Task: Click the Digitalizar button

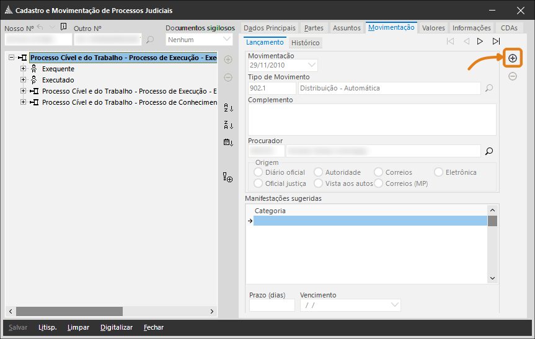Action: tap(117, 327)
